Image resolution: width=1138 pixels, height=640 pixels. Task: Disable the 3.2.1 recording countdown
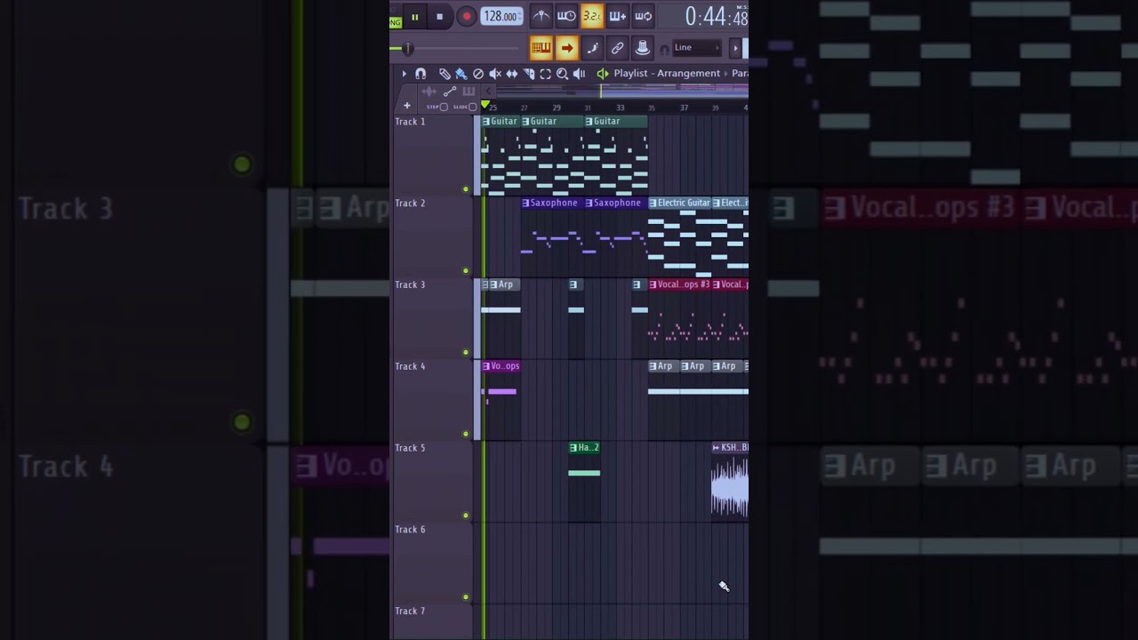pos(592,16)
